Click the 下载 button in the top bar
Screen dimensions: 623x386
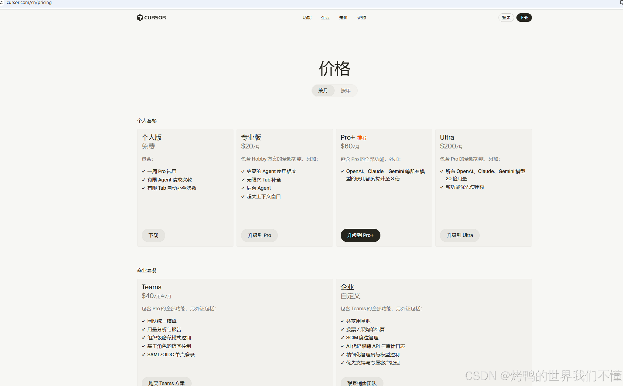(524, 18)
